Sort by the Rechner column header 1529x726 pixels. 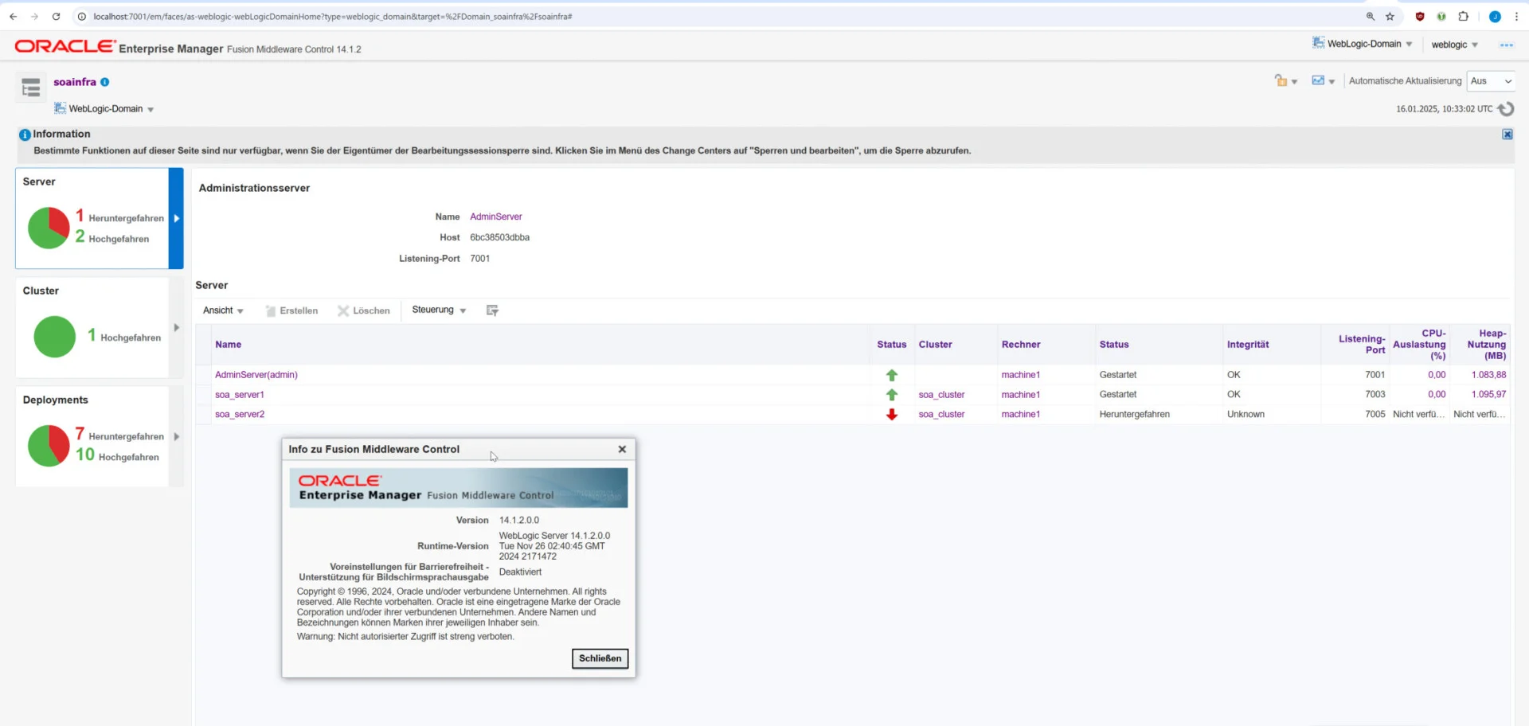1021,345
